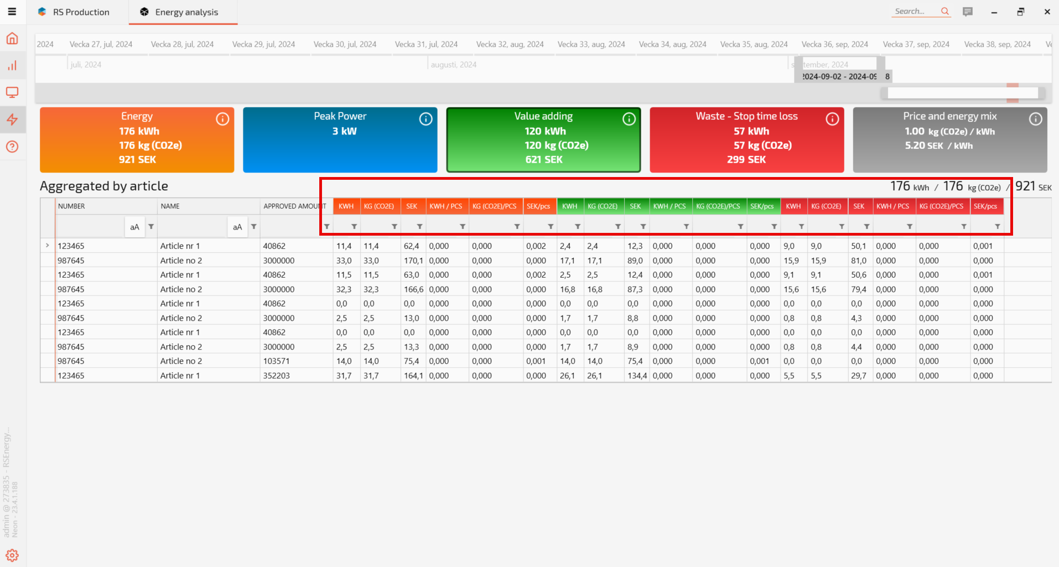Show info for Waste - Stop time loss
Image resolution: width=1059 pixels, height=567 pixels.
coord(832,119)
